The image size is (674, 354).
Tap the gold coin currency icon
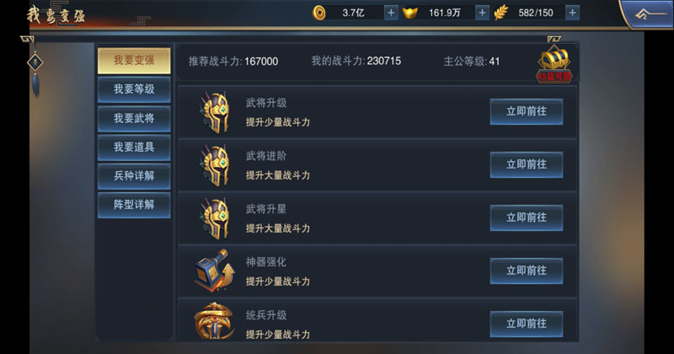(x=319, y=13)
